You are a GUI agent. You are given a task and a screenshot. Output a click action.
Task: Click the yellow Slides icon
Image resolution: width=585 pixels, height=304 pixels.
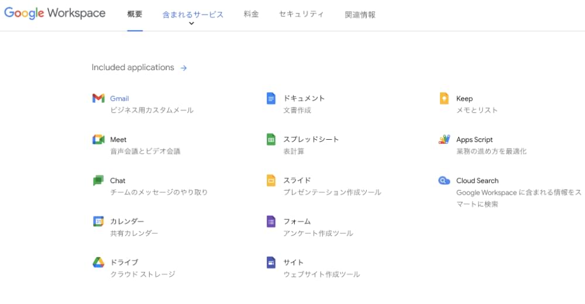[271, 181]
